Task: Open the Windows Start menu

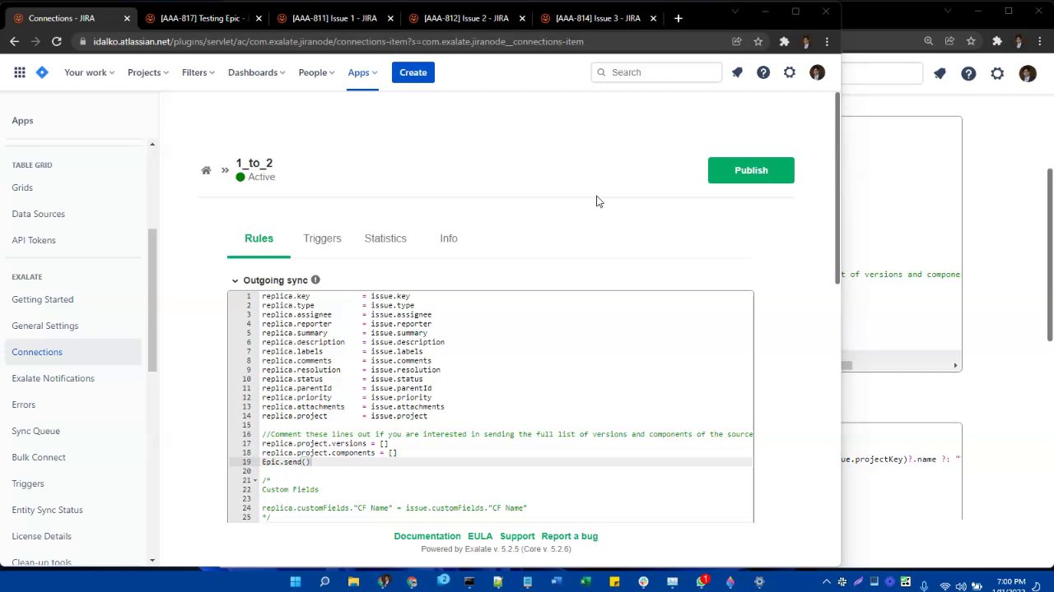Action: [296, 582]
